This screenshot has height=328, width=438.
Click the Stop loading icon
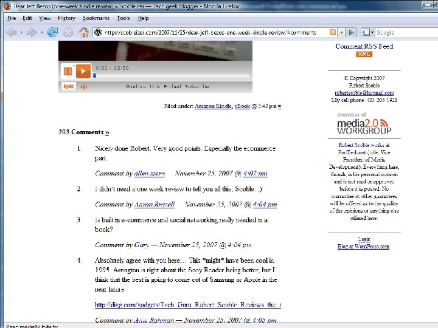68,32
